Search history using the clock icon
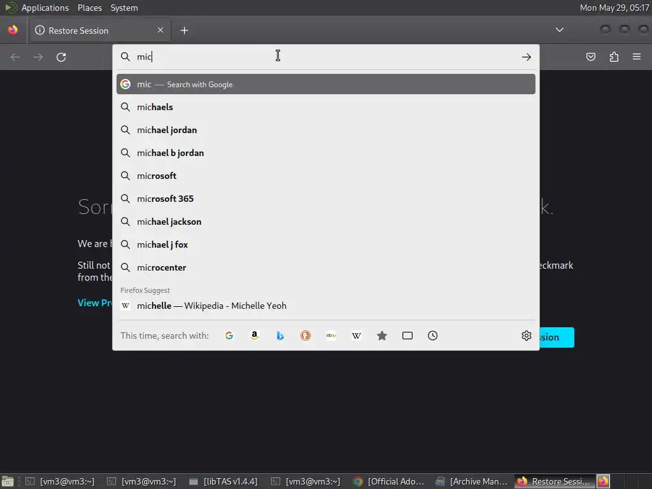The height and width of the screenshot is (489, 652). point(433,336)
